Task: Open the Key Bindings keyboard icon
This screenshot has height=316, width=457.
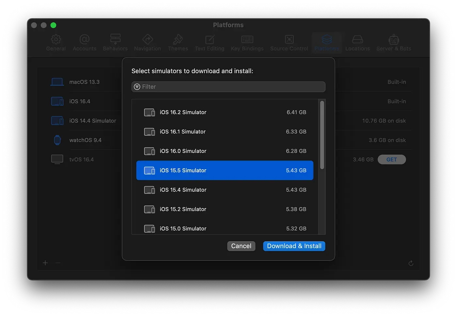Action: (x=247, y=39)
